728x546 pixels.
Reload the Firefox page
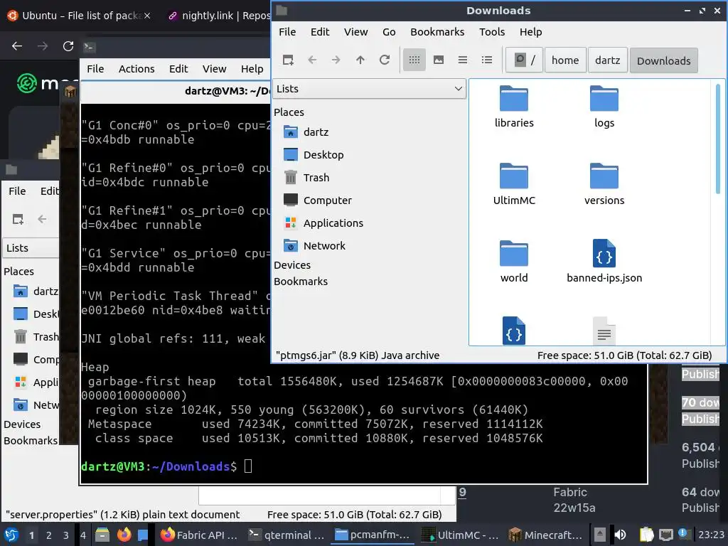68,46
